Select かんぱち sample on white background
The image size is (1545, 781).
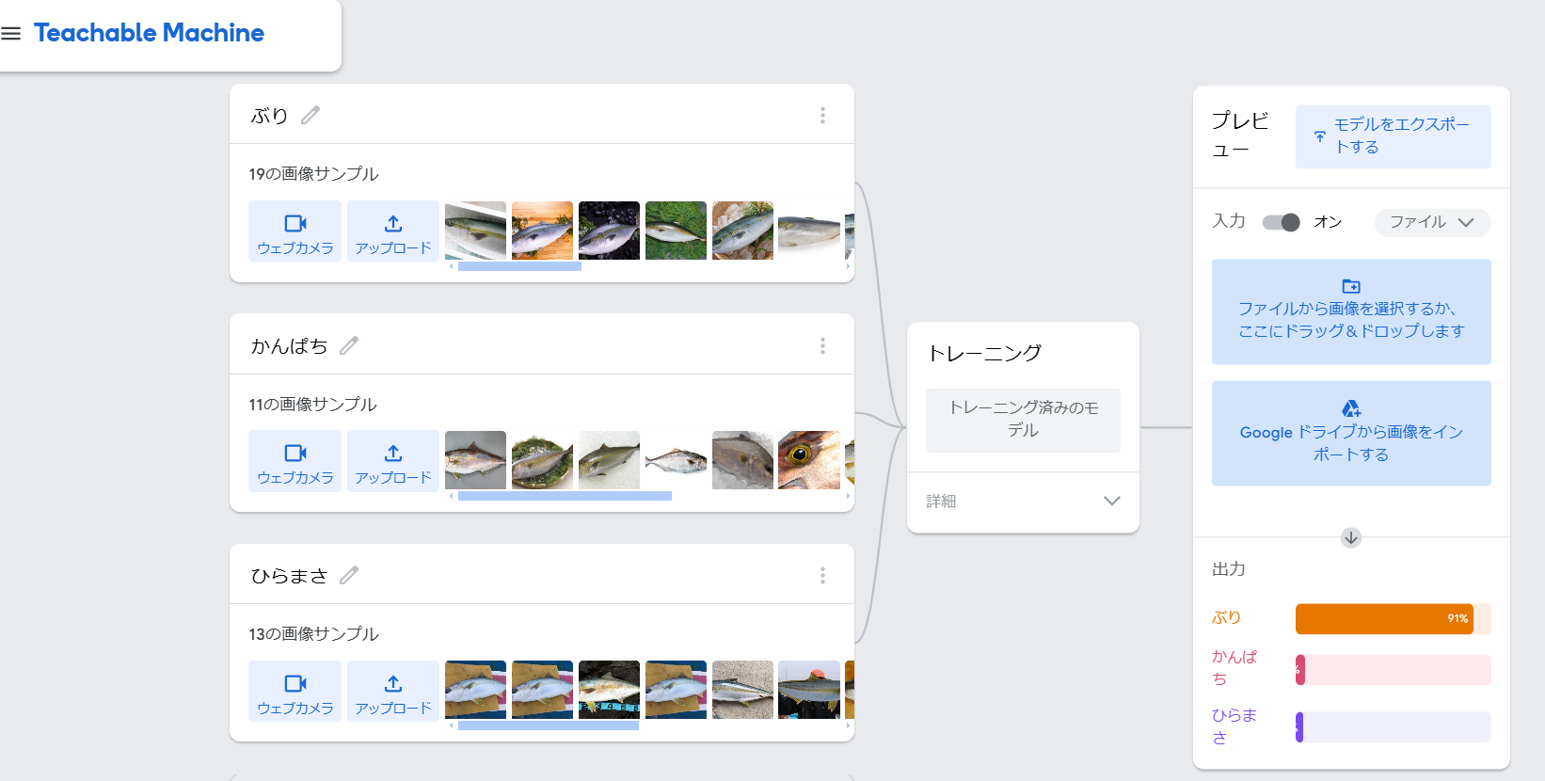click(x=676, y=460)
